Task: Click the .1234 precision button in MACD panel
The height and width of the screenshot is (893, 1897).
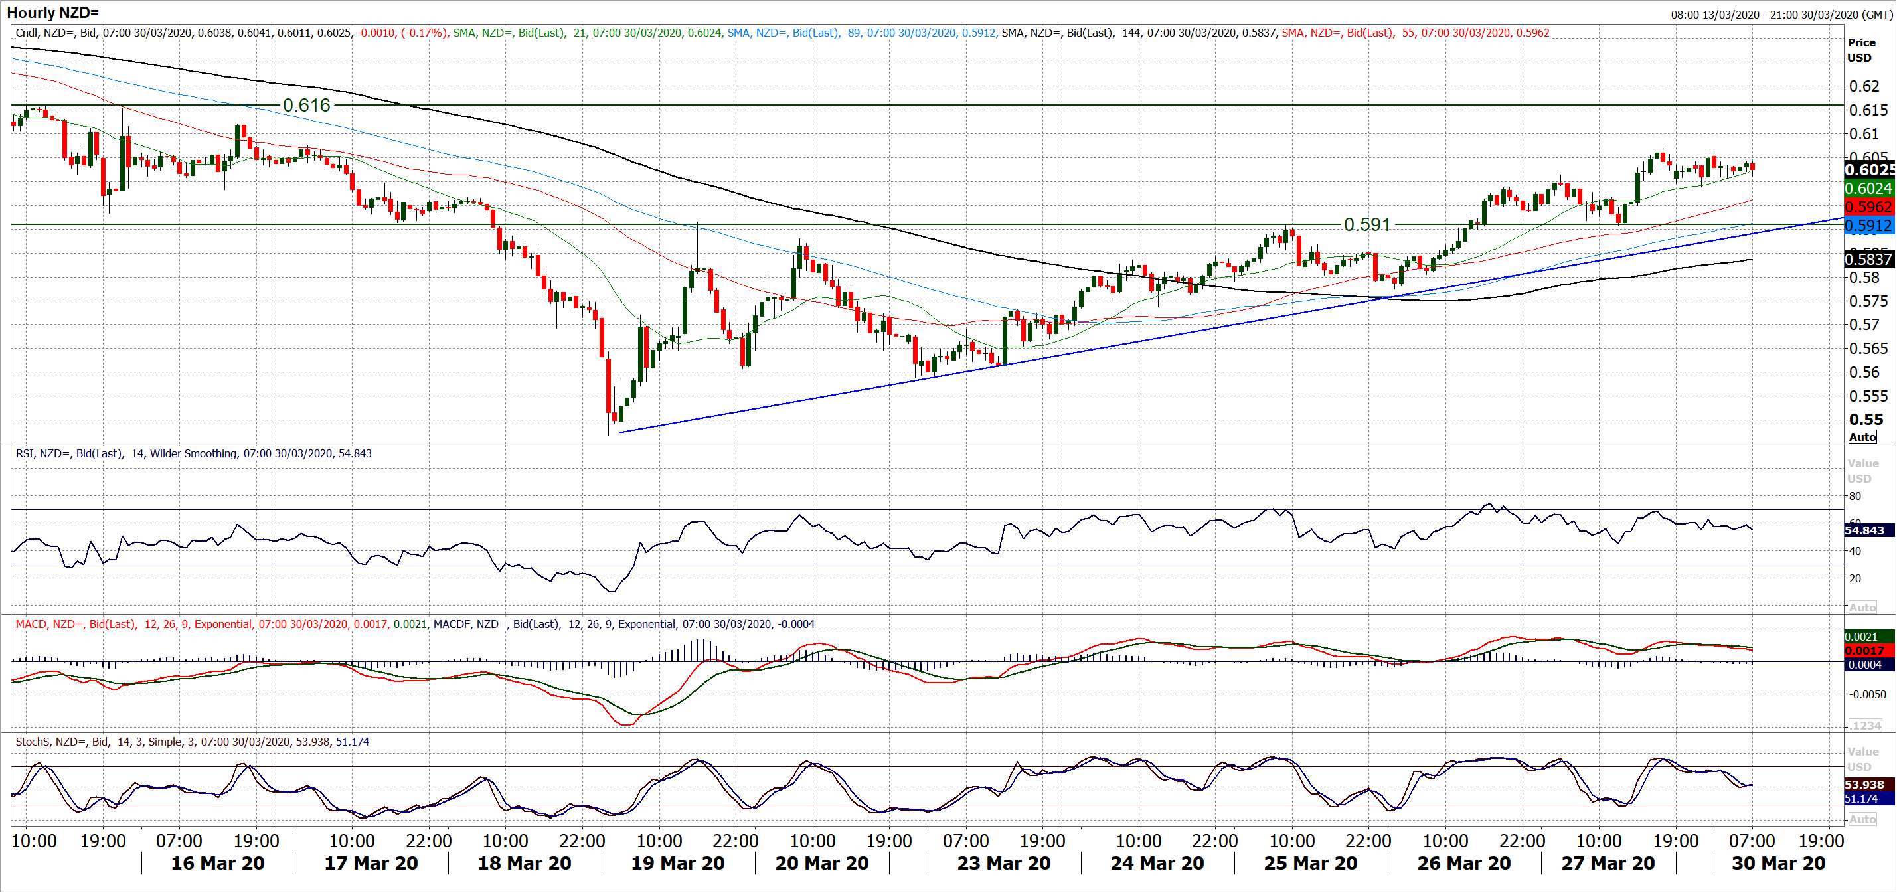Action: tap(1865, 725)
